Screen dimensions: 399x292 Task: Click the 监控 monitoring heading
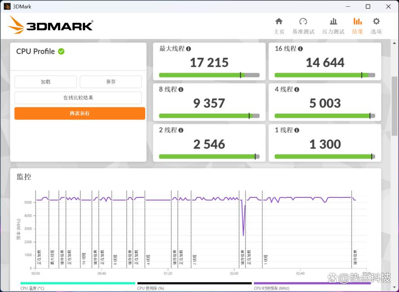[x=24, y=177]
